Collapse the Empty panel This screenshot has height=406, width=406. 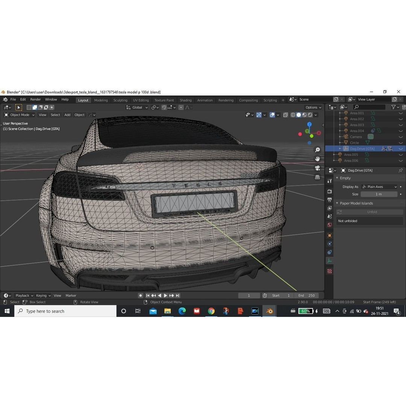(337, 178)
